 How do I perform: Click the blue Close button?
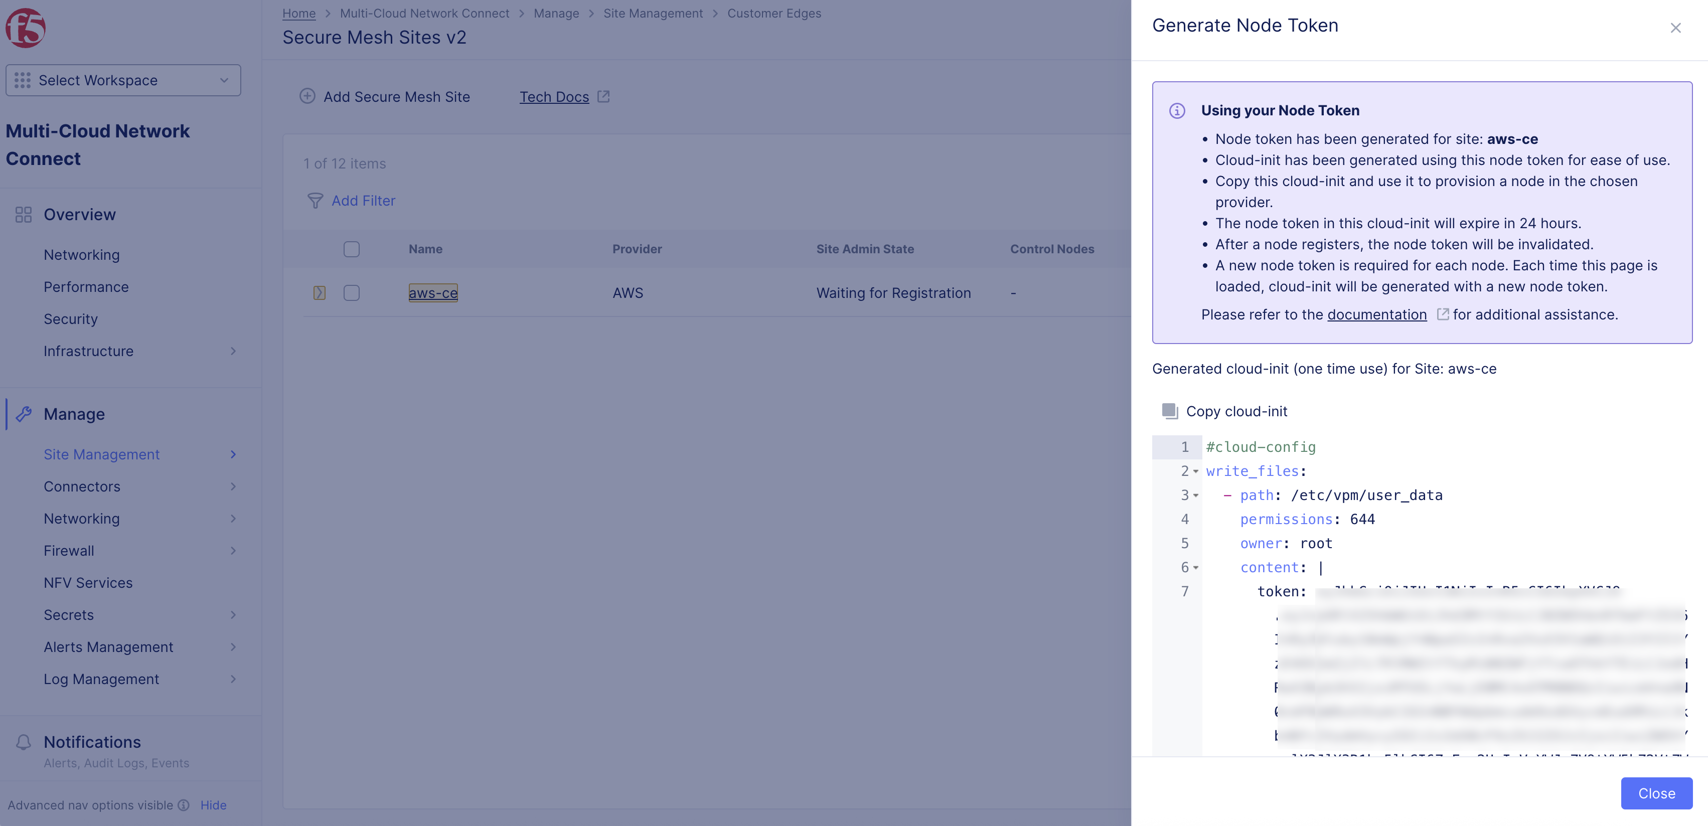click(1656, 793)
